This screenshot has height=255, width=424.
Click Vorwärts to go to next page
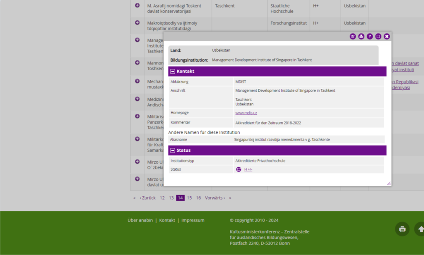214,198
